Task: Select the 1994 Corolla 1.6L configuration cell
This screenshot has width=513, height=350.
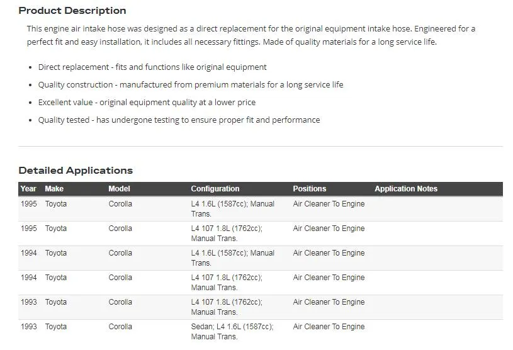Action: 232,258
